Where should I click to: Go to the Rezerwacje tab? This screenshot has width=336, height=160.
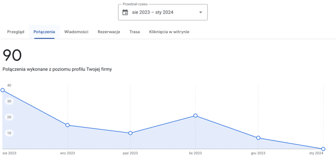click(x=109, y=32)
